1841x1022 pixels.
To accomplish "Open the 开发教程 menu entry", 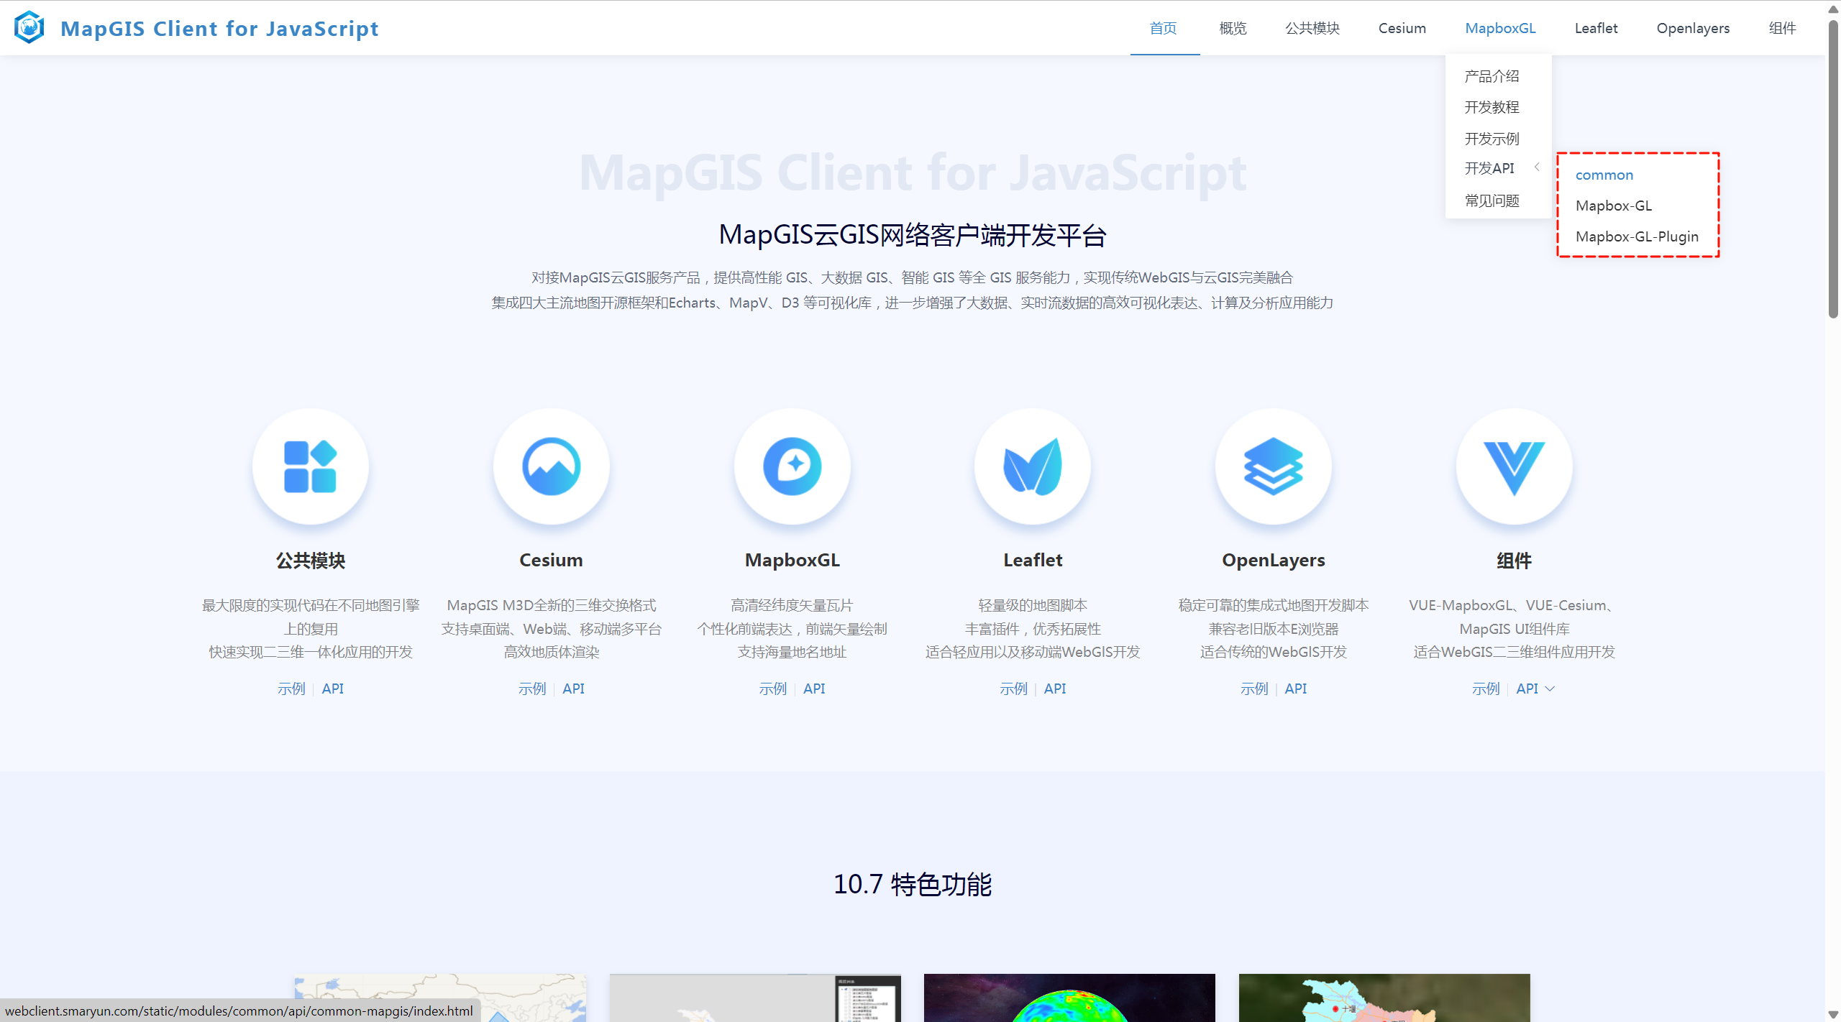I will (x=1491, y=106).
